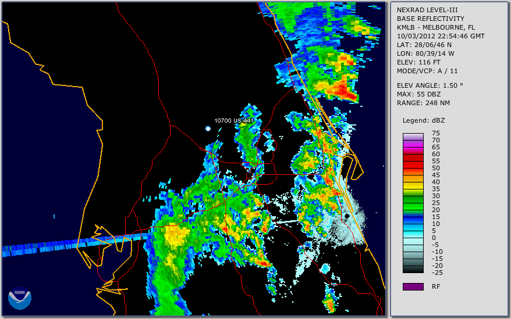The width and height of the screenshot is (511, 319).
Task: Click the 50 value on the legend
Action: tap(436, 168)
